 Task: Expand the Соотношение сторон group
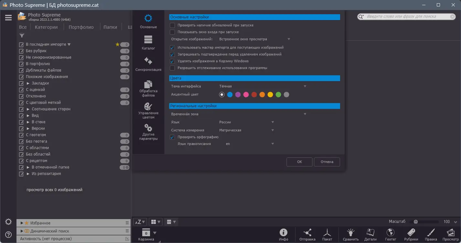pos(28,109)
